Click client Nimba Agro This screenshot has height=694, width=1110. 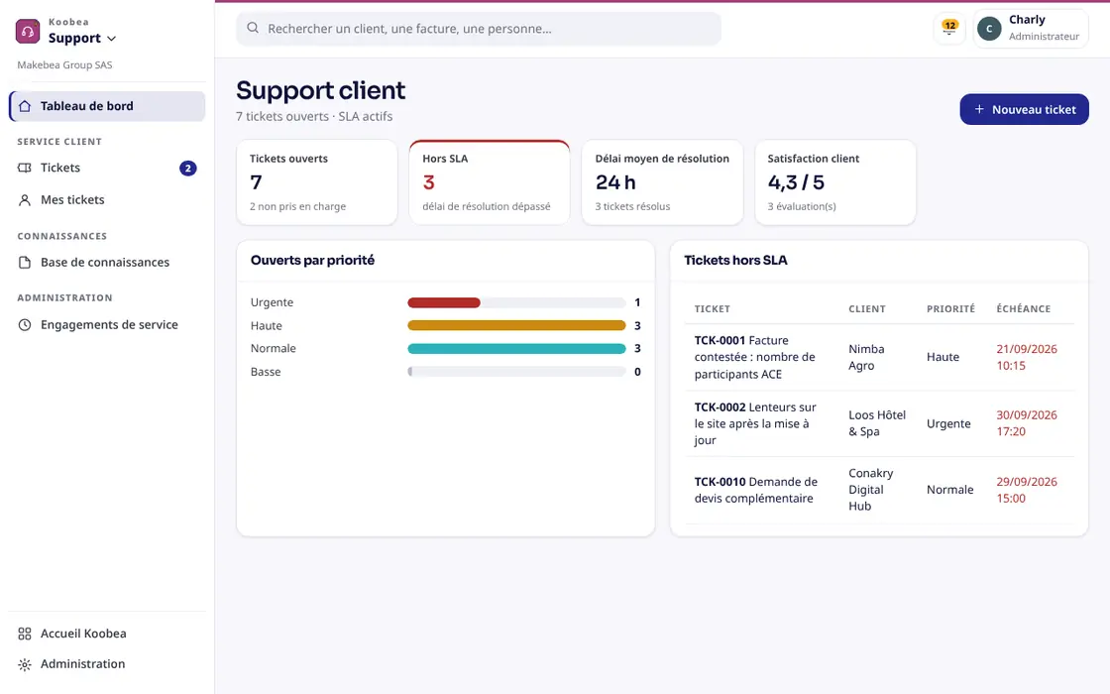point(866,358)
